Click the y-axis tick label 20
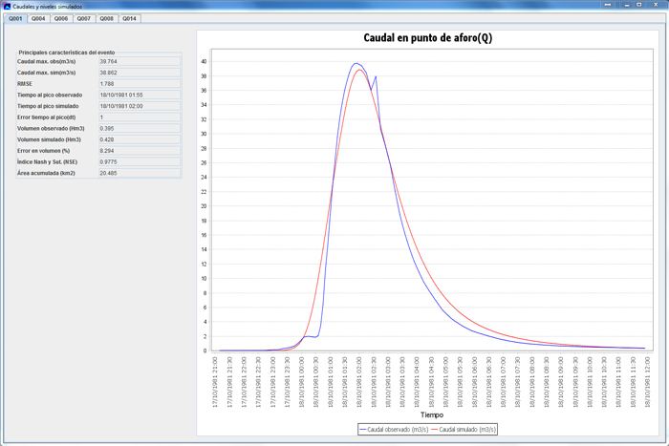 tap(204, 206)
